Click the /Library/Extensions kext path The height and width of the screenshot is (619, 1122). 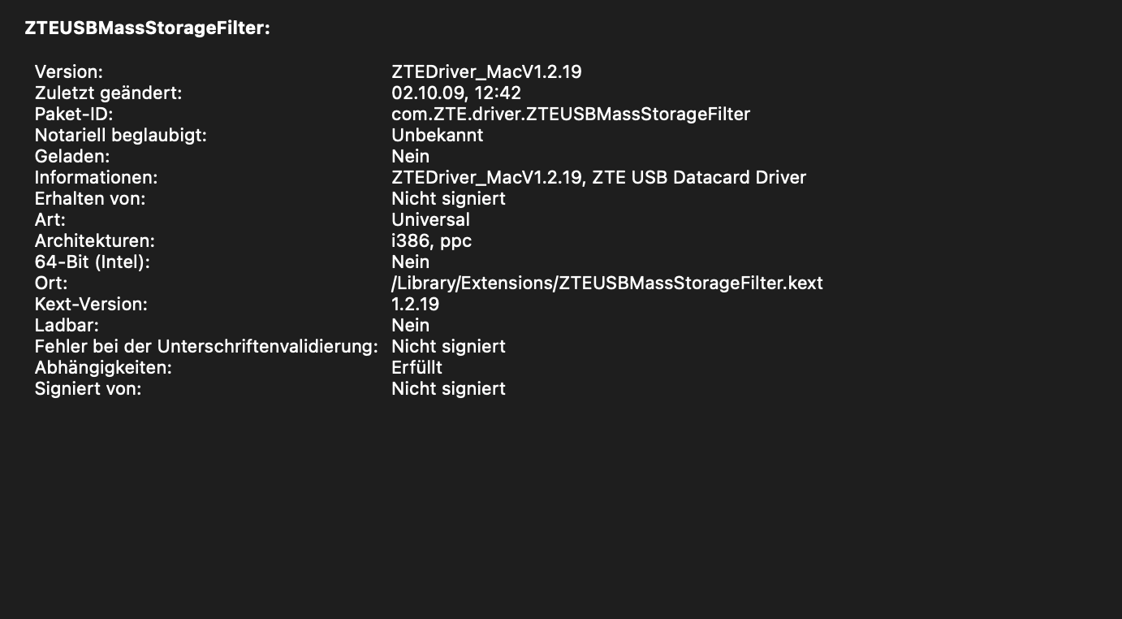tap(607, 283)
